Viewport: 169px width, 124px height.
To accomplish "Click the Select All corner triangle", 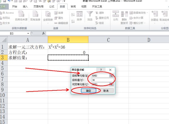I will 4,40.
